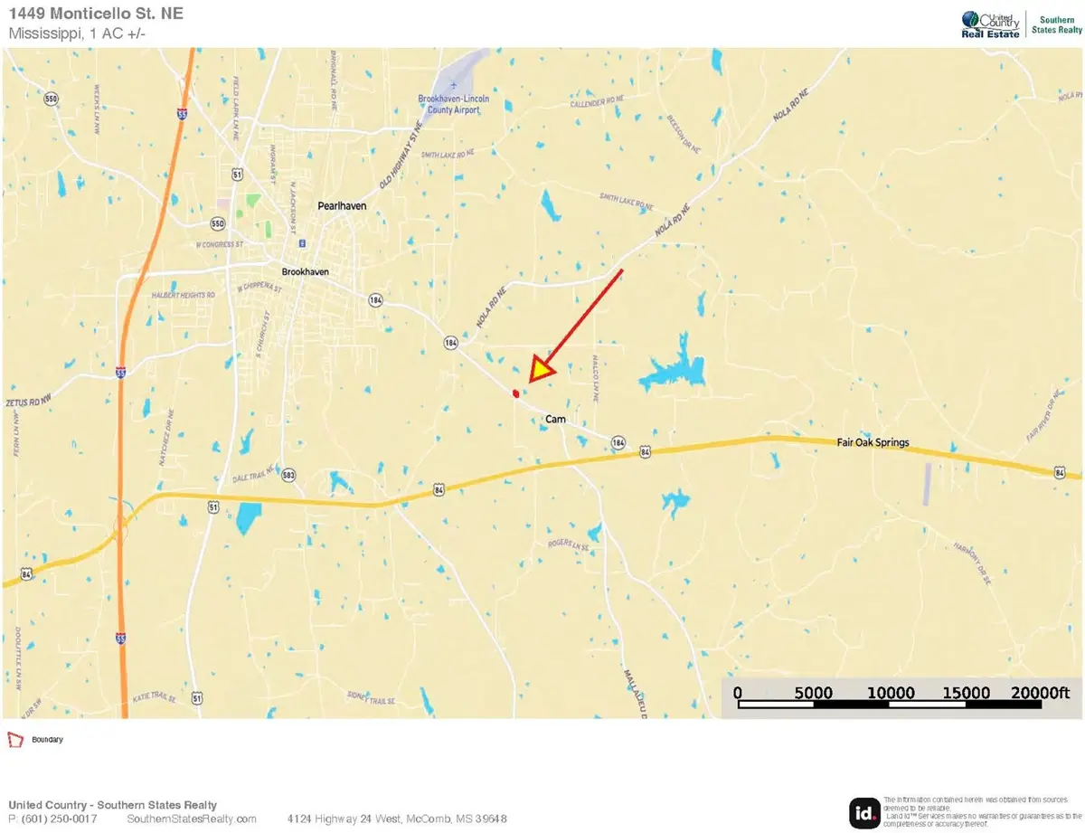This screenshot has width=1085, height=833.
Task: Click the large blue lake east of Cam
Action: 672,373
